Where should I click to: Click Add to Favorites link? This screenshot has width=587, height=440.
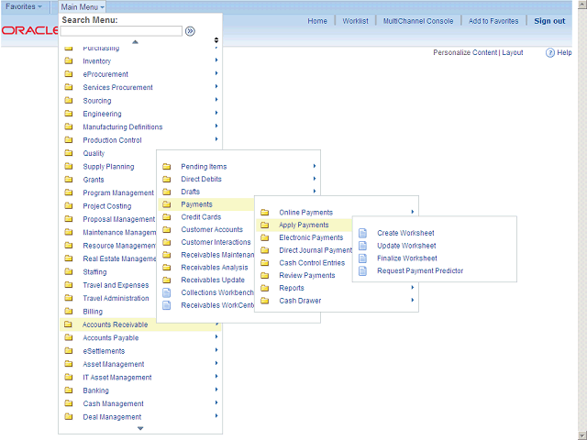pyautogui.click(x=493, y=21)
